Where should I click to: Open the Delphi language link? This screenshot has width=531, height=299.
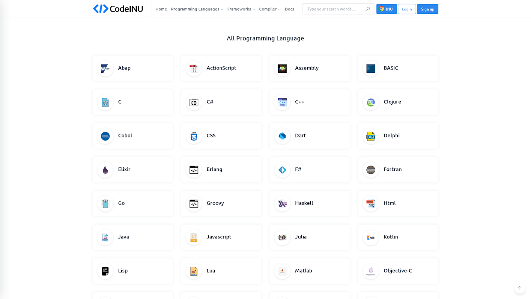392,136
